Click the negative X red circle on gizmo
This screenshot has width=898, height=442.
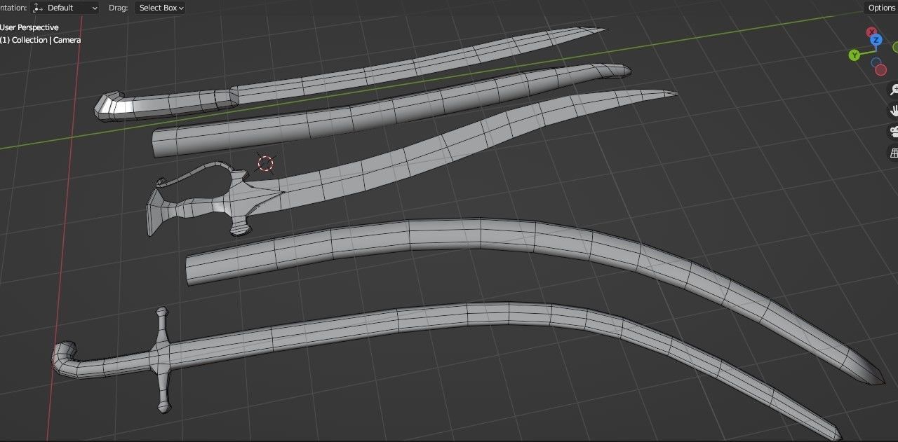[x=880, y=71]
